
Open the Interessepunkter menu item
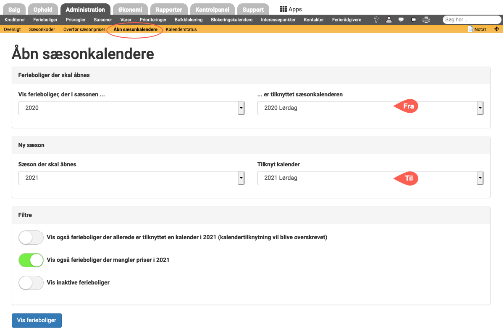click(x=278, y=20)
